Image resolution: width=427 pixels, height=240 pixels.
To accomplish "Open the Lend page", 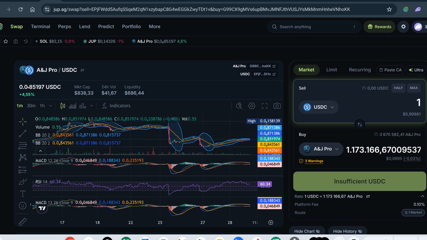I will point(85,27).
